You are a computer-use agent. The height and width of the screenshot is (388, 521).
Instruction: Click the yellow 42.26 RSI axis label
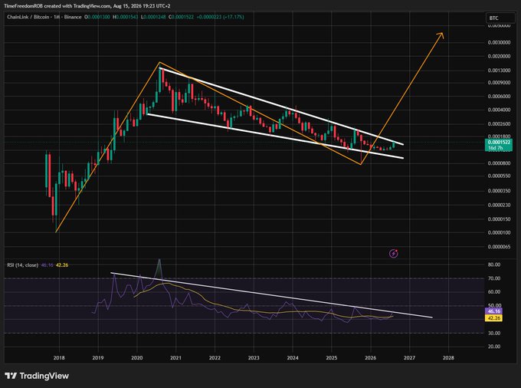pos(493,318)
